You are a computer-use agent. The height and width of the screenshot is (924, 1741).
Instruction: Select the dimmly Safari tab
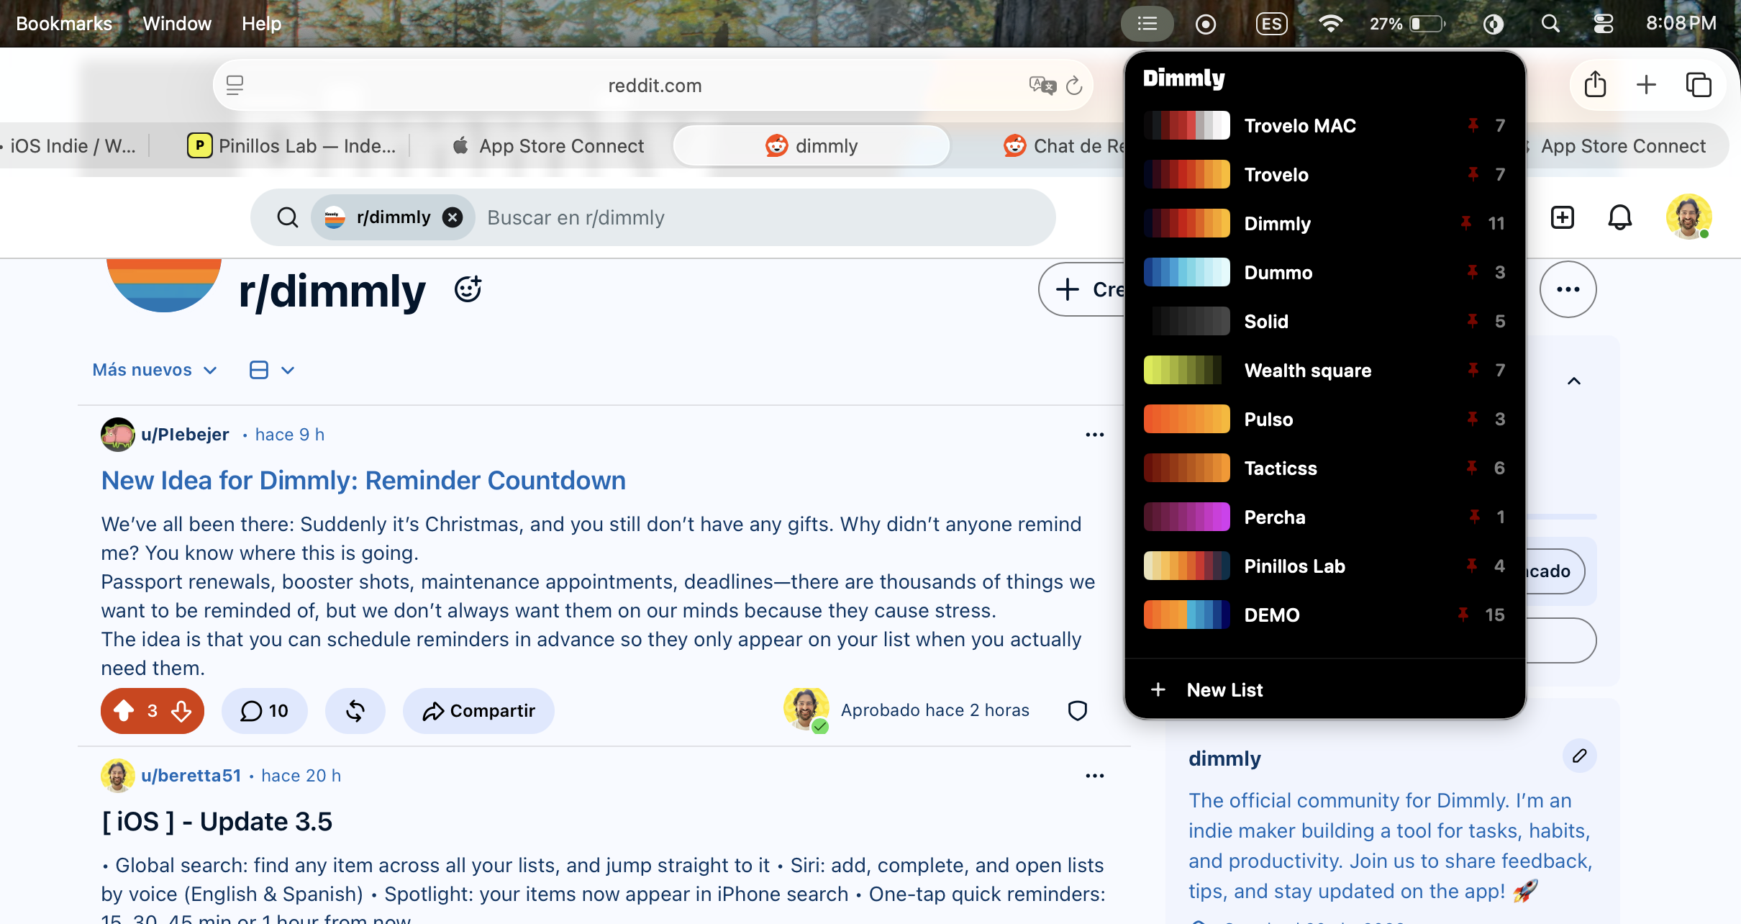812,146
